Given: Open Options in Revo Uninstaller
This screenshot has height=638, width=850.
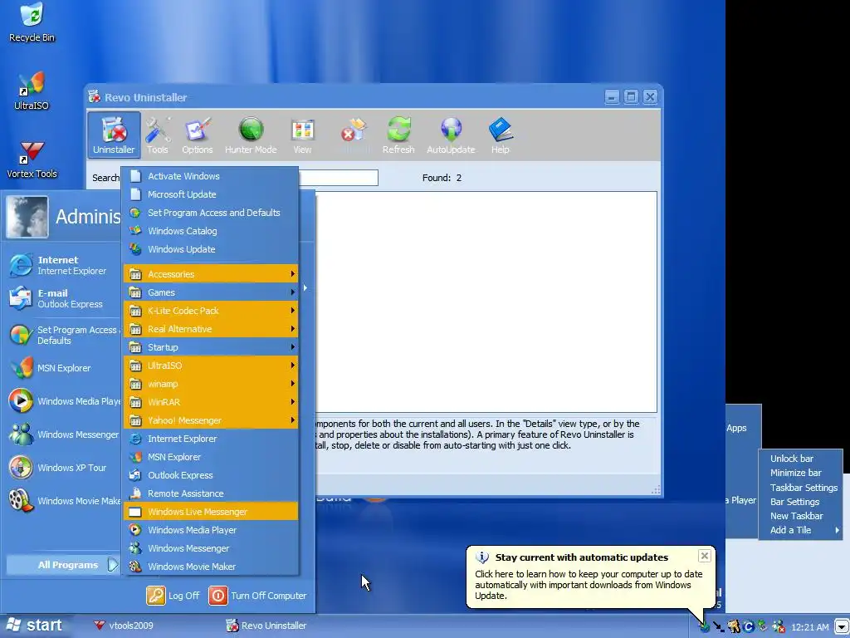Looking at the screenshot, I should pos(198,135).
